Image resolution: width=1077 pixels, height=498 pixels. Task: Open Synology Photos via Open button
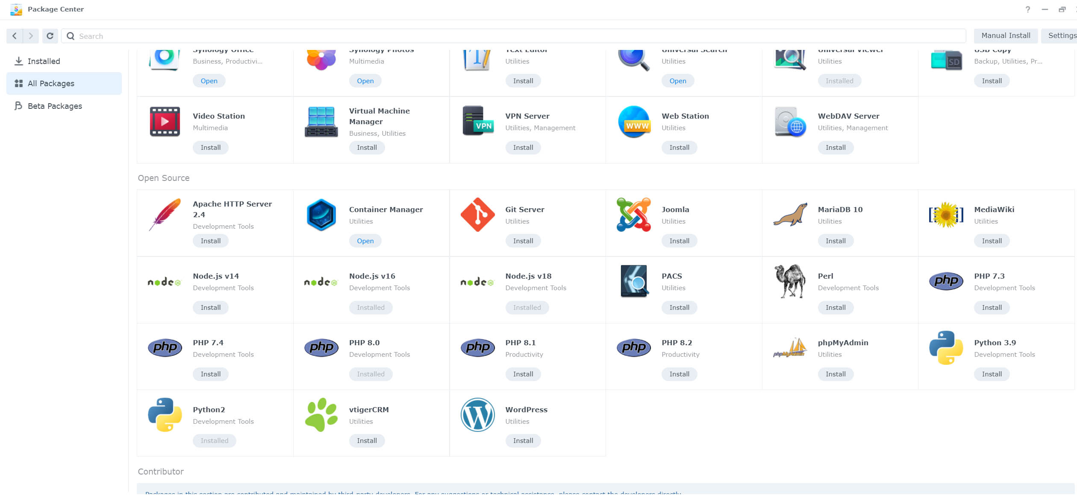pos(365,81)
